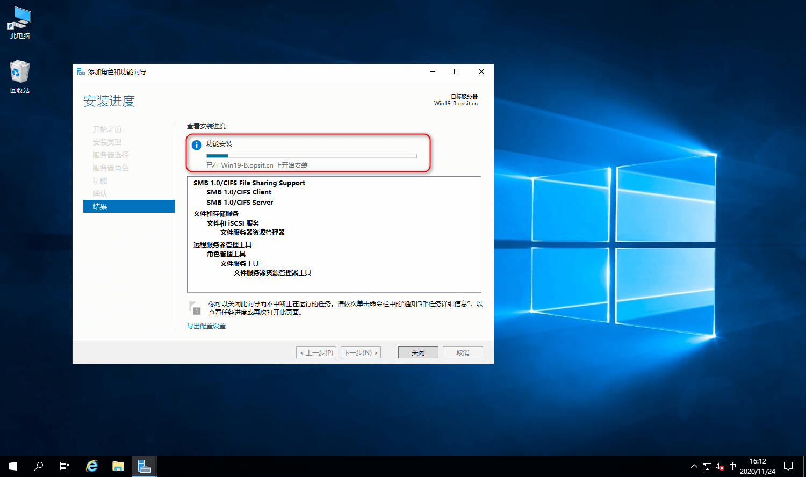Click the 查看安装进度 label
This screenshot has height=477, width=806.
[206, 126]
